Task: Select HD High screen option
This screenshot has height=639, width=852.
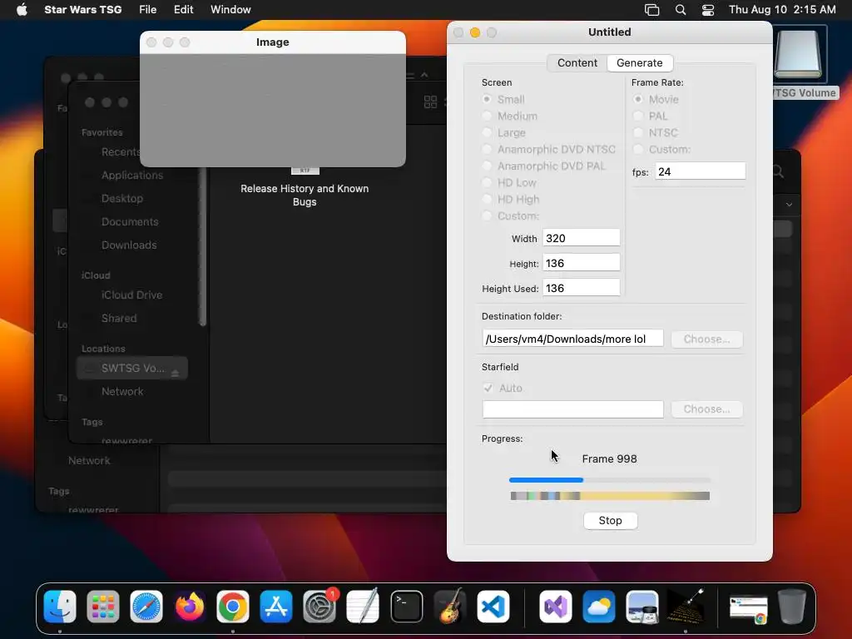Action: [487, 200]
